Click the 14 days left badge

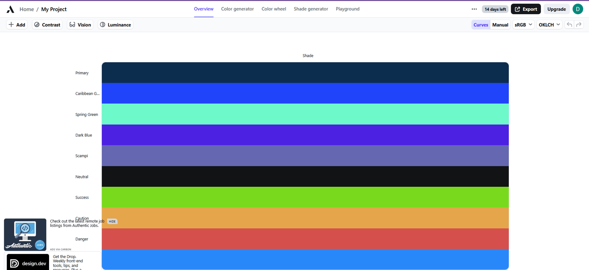(x=495, y=9)
